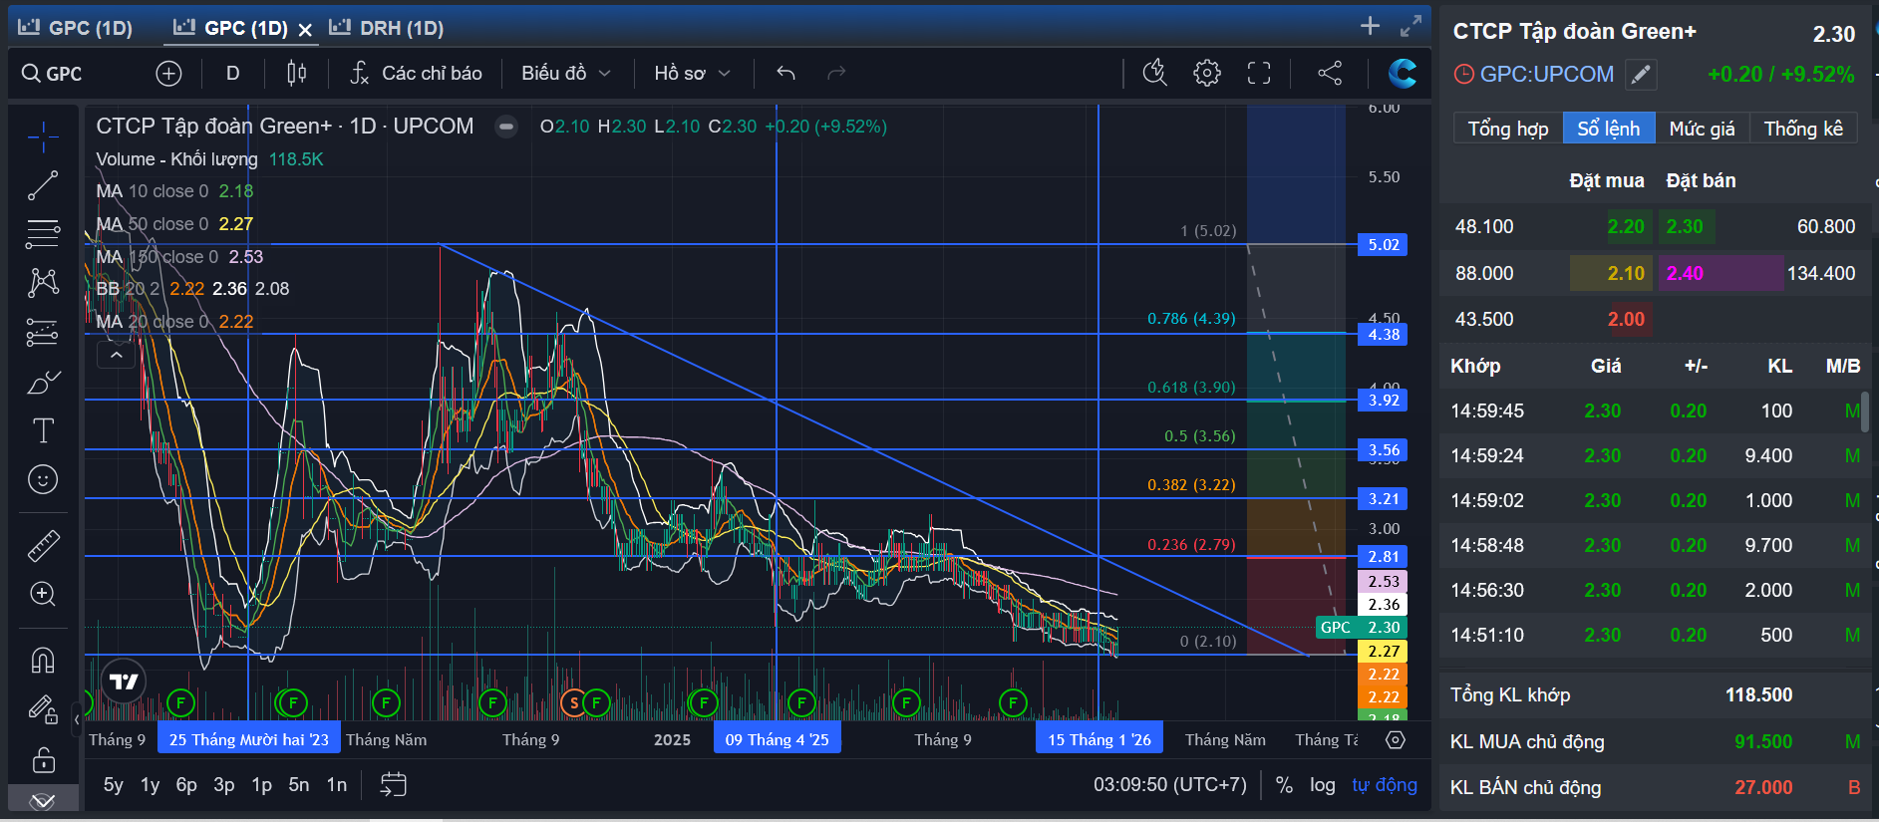Open the forecasting and position tools

pos(43,332)
